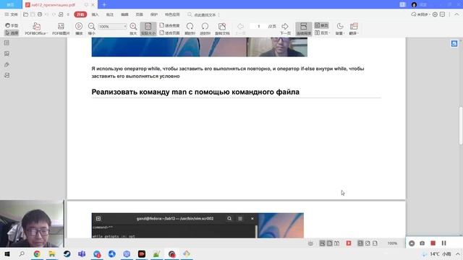
Task: Click the vertical scrollbar thumb
Action: tap(461, 126)
